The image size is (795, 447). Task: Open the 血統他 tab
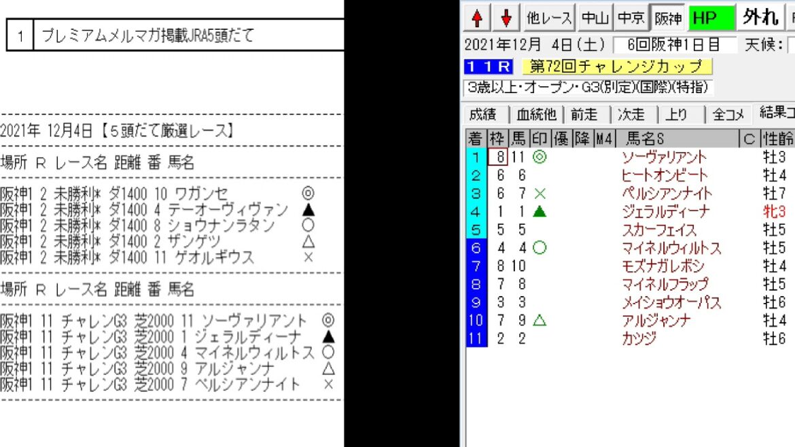coord(536,115)
